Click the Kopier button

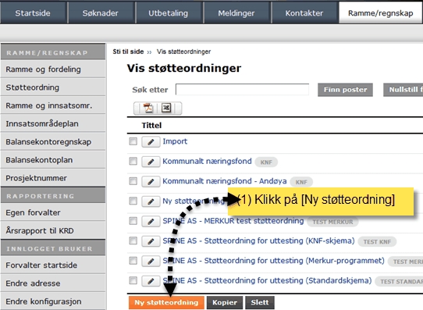click(x=225, y=302)
